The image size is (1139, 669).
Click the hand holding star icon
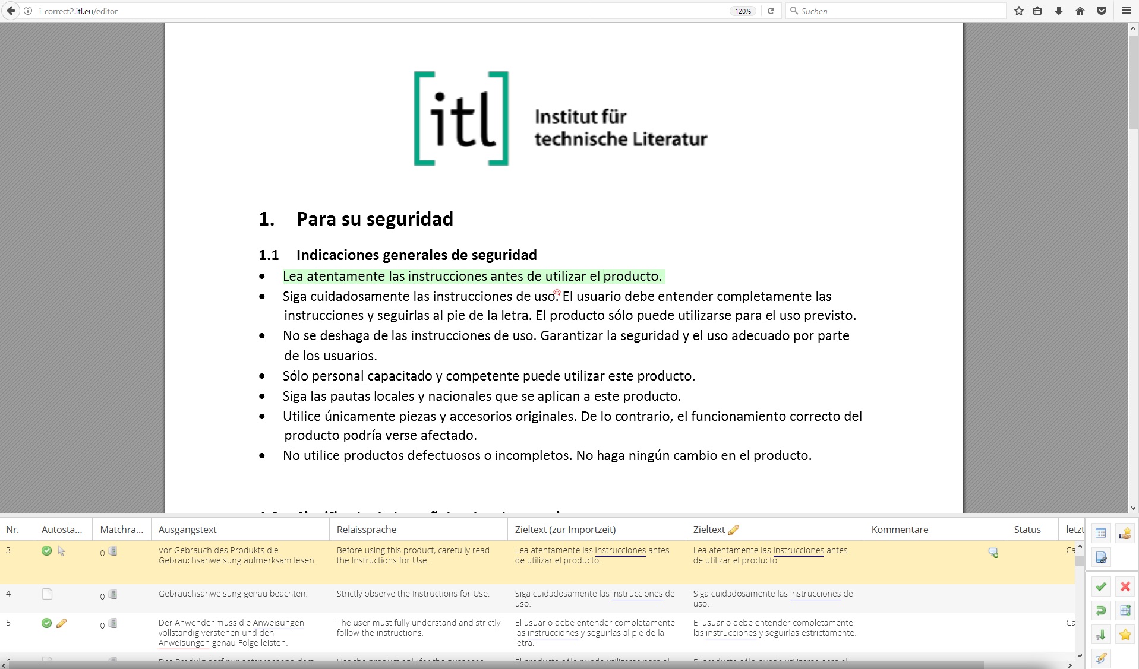(x=1125, y=533)
